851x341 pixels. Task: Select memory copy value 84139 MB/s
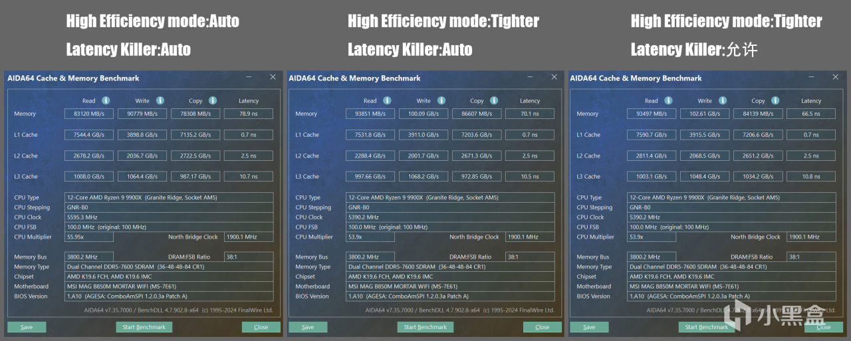pos(758,114)
